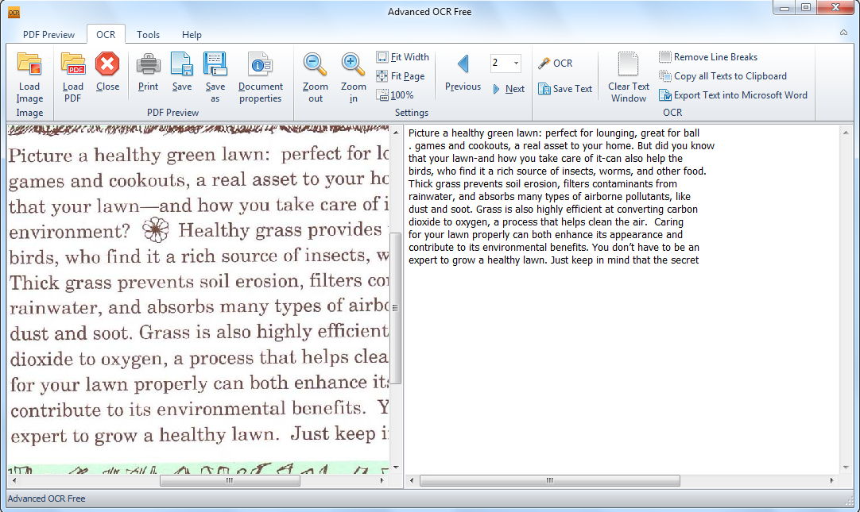860x512 pixels.
Task: Zoom out of the document preview
Action: point(314,77)
